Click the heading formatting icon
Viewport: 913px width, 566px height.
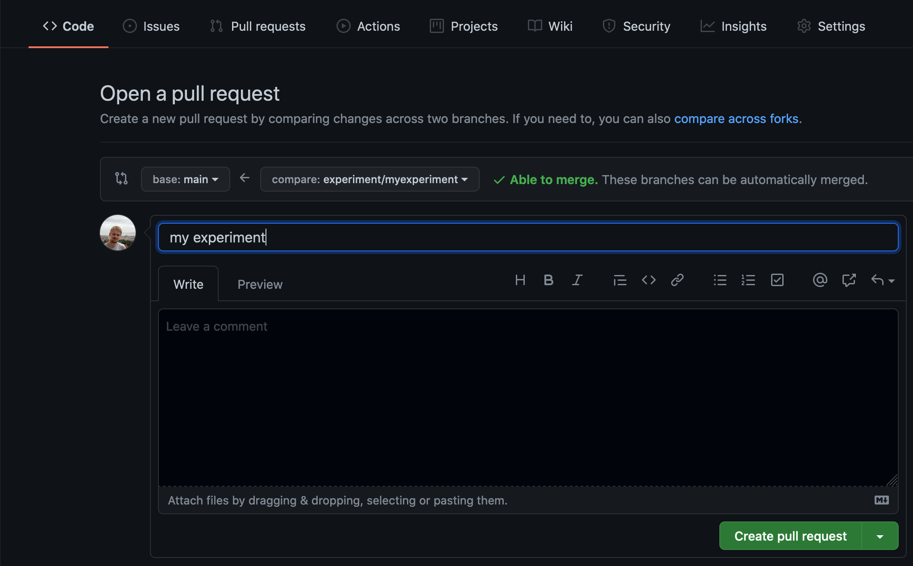(520, 280)
